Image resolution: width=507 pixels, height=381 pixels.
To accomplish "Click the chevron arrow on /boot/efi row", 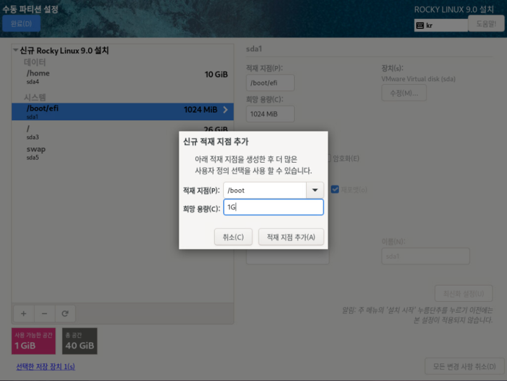I will pyautogui.click(x=226, y=109).
